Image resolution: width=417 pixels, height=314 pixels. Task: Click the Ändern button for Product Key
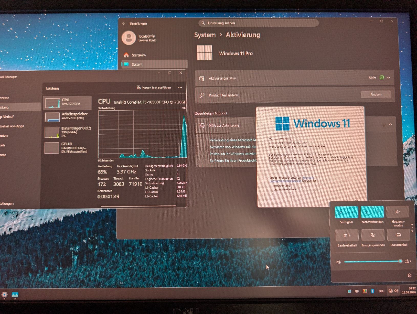(x=376, y=94)
